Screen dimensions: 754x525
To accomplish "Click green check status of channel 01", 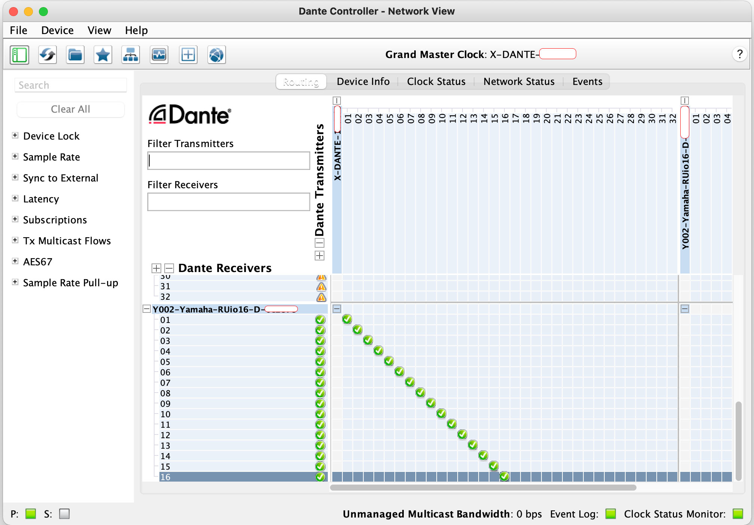I will coord(320,320).
